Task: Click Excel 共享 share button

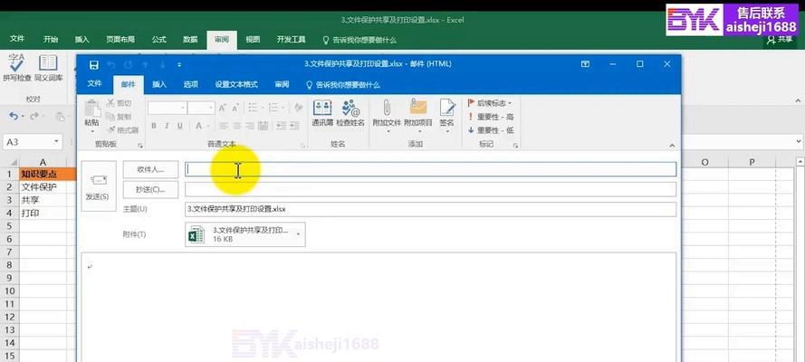Action: (780, 40)
